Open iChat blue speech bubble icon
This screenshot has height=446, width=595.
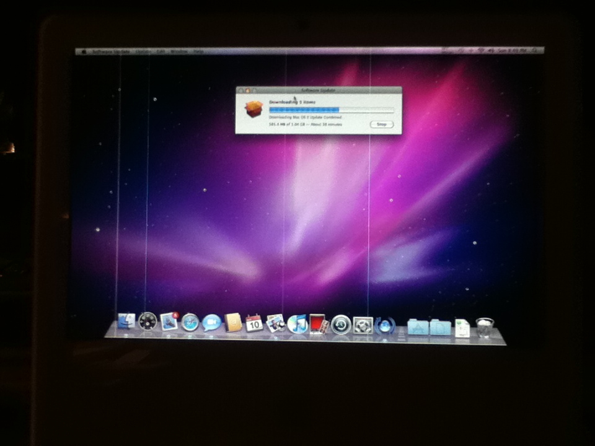pyautogui.click(x=211, y=323)
